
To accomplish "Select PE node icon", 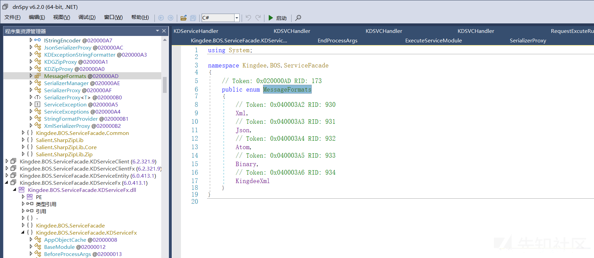I will point(30,197).
